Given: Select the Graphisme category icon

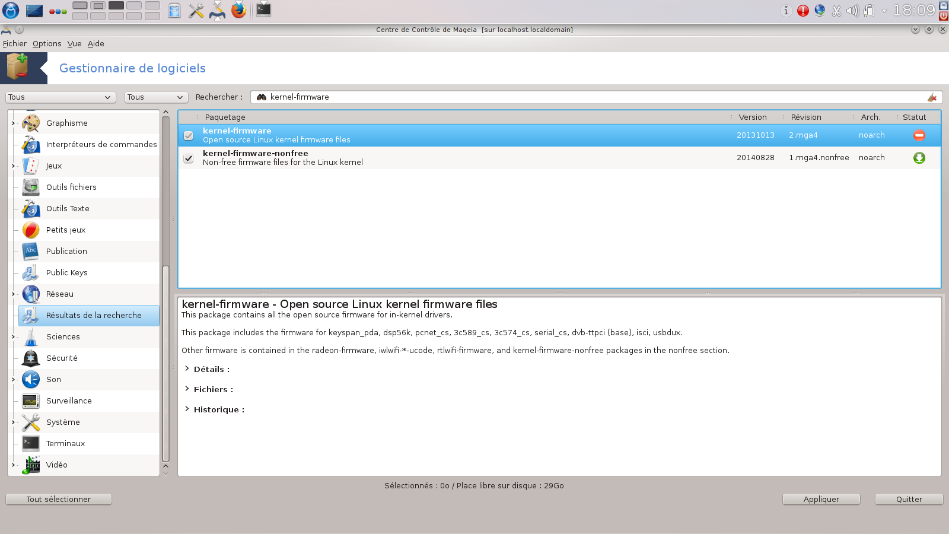Looking at the screenshot, I should tap(31, 123).
